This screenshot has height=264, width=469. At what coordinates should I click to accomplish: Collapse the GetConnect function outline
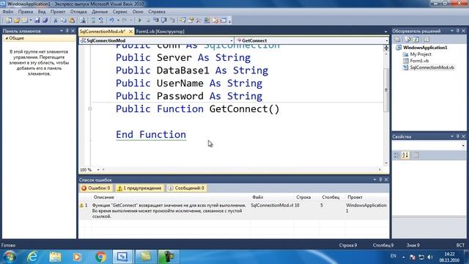click(x=89, y=109)
